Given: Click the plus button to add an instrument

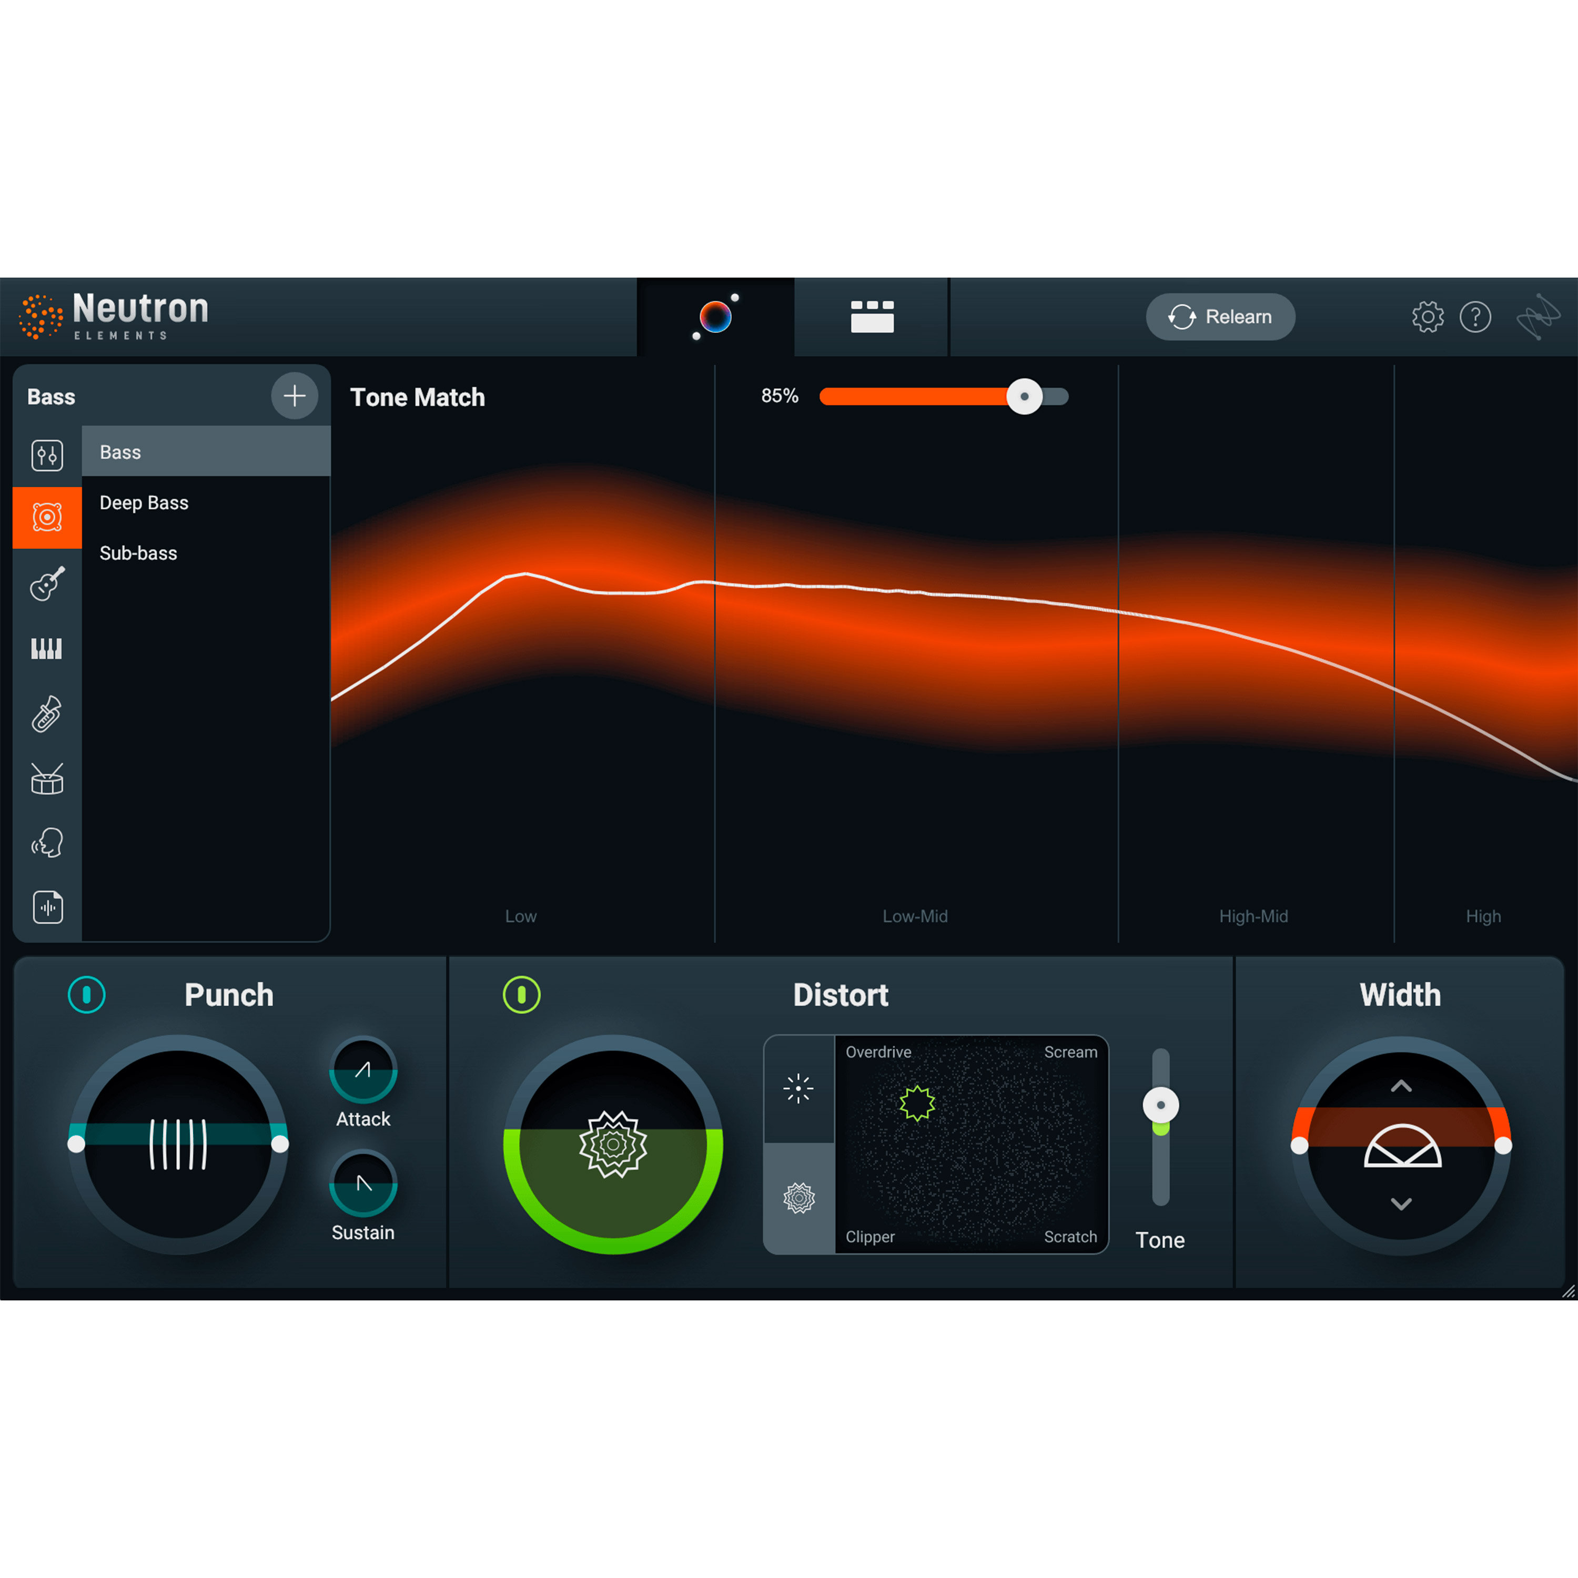Looking at the screenshot, I should tap(294, 396).
